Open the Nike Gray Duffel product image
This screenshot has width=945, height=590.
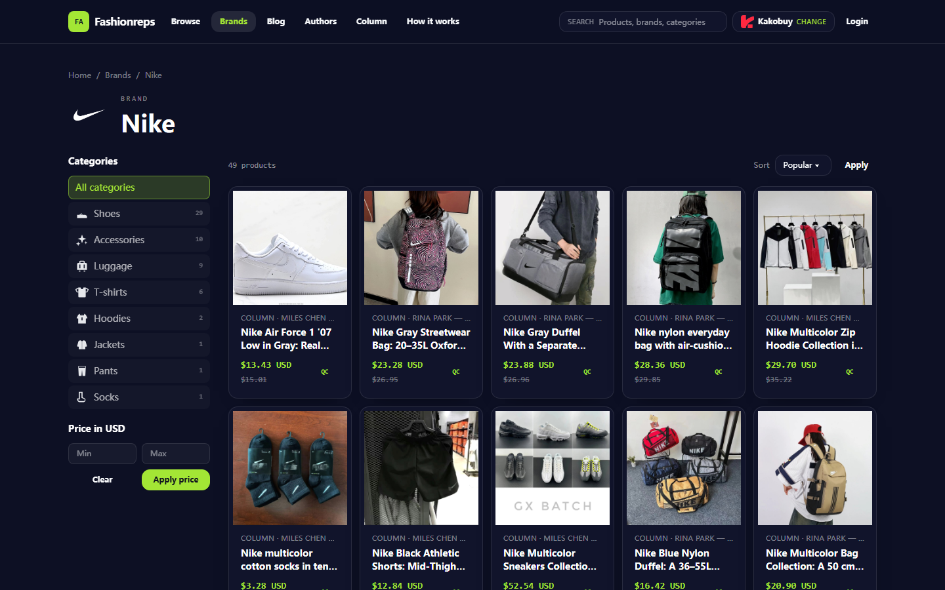pyautogui.click(x=553, y=248)
